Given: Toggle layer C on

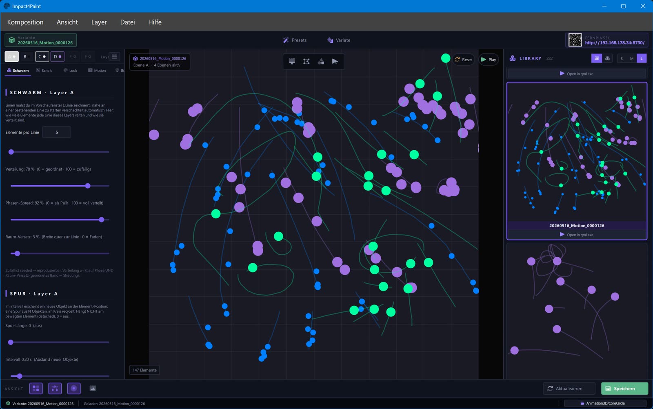Looking at the screenshot, I should click(x=42, y=57).
